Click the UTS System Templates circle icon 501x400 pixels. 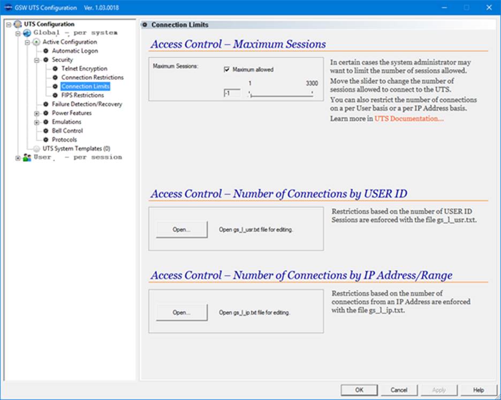coord(37,149)
